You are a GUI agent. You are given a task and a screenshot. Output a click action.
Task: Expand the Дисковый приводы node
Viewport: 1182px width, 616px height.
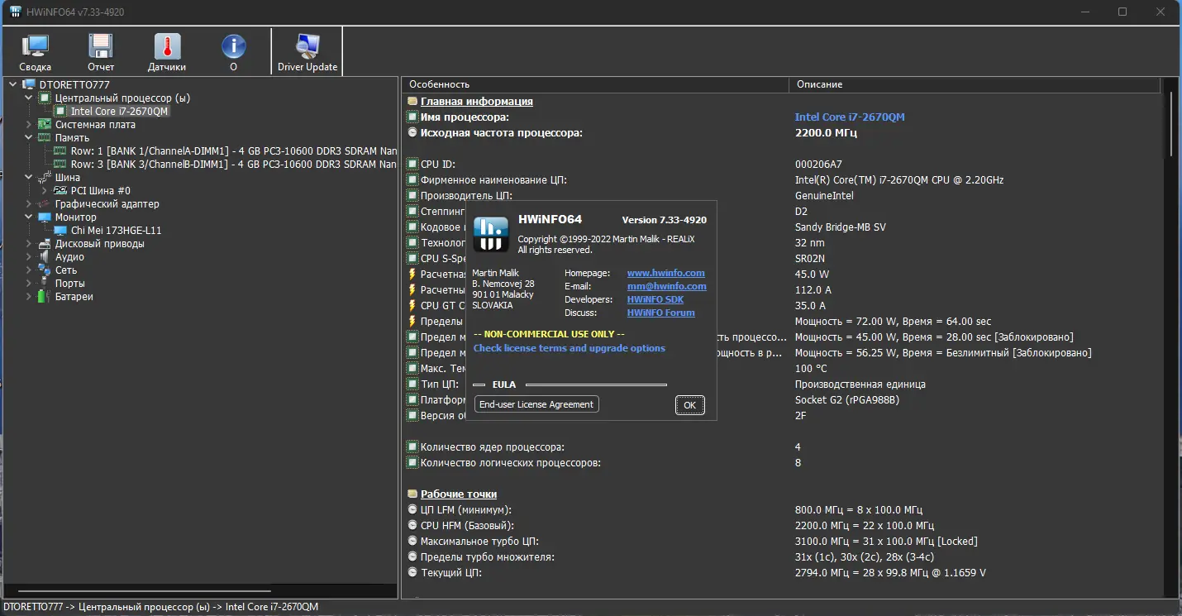(29, 243)
